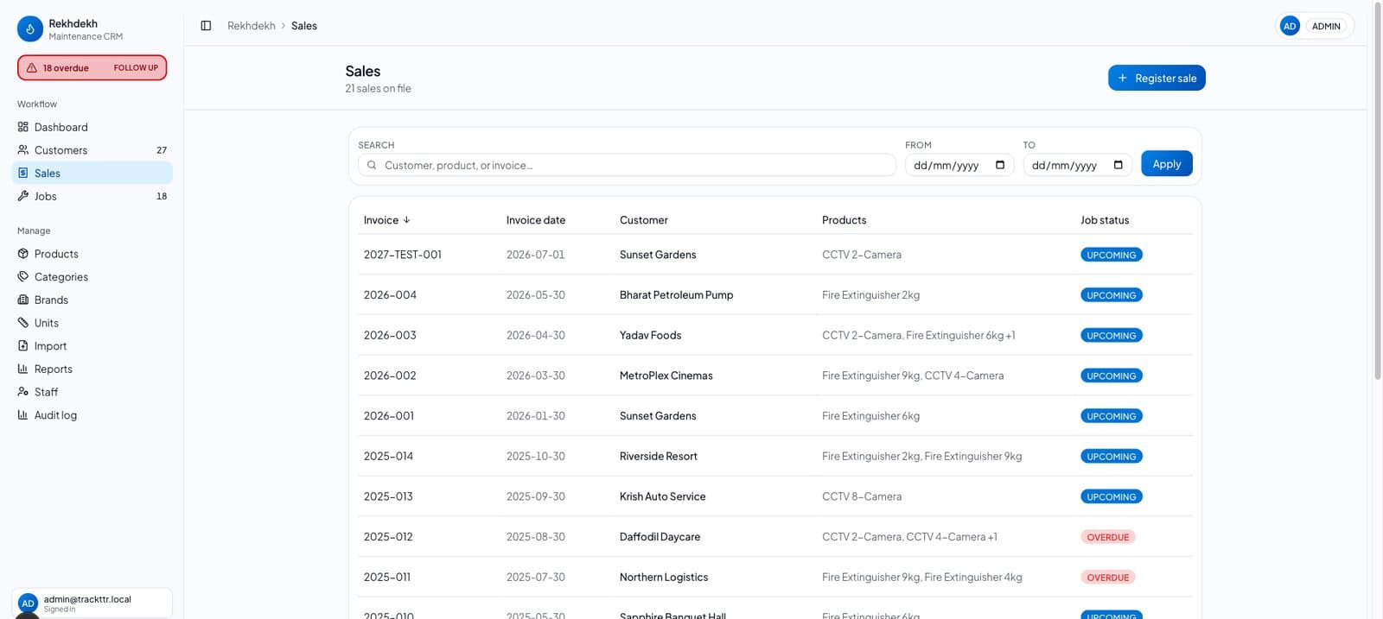Image resolution: width=1383 pixels, height=619 pixels.
Task: Toggle the sidebar panel icon
Action: pos(206,26)
